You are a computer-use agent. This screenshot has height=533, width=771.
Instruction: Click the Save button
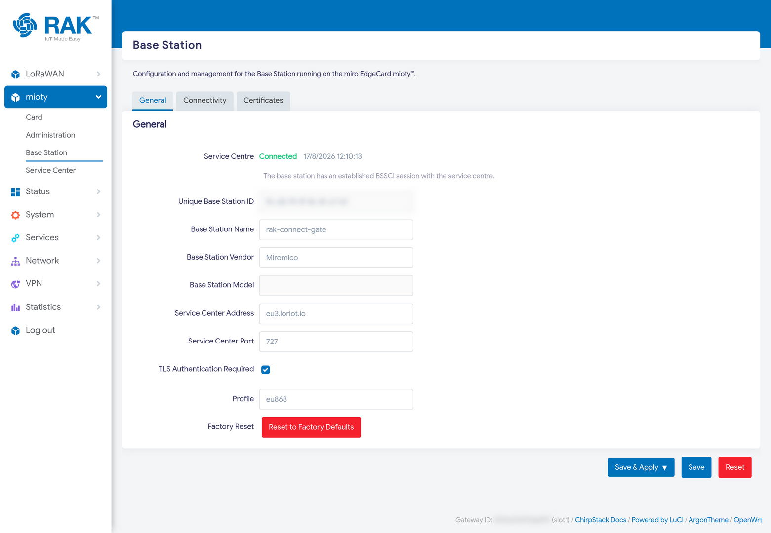[696, 467]
